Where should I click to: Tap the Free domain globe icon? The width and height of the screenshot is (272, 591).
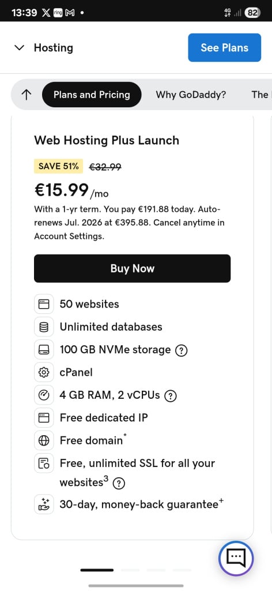[44, 440]
